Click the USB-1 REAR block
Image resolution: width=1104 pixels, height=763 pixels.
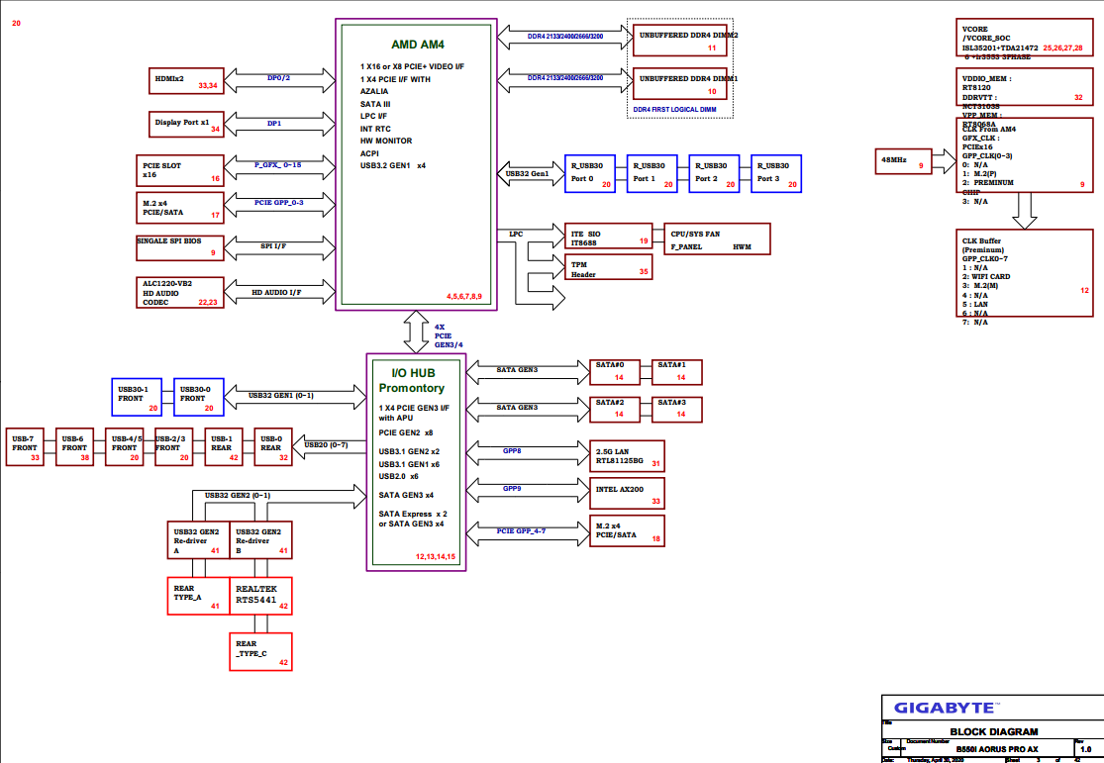223,447
